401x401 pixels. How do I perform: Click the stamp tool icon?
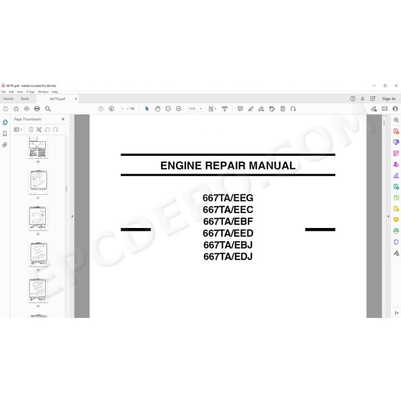272,109
